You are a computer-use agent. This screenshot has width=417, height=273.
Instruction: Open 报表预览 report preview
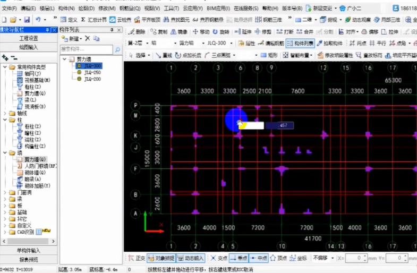tap(29, 259)
